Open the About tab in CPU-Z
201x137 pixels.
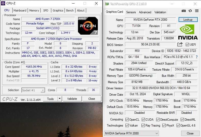81,10
